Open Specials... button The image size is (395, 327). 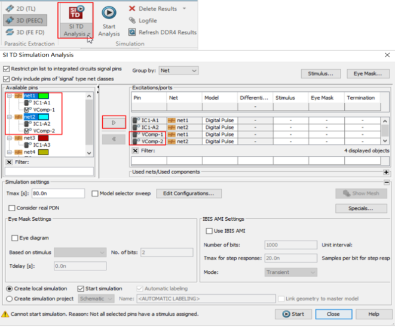[361, 208]
